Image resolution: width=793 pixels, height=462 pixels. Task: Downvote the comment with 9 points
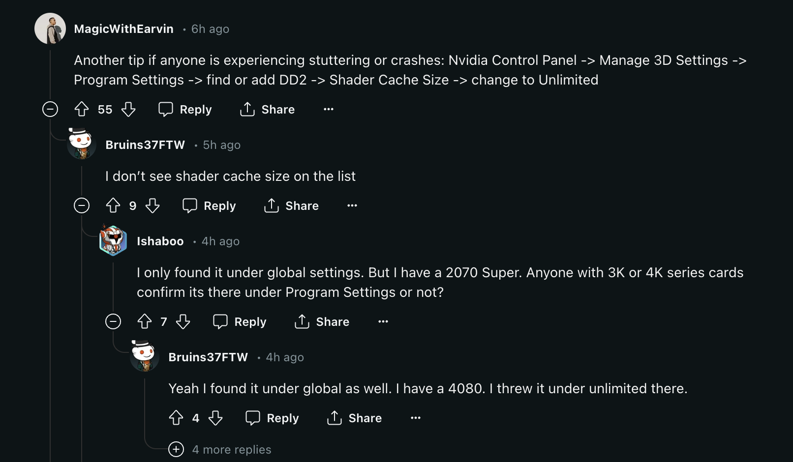[x=152, y=205]
